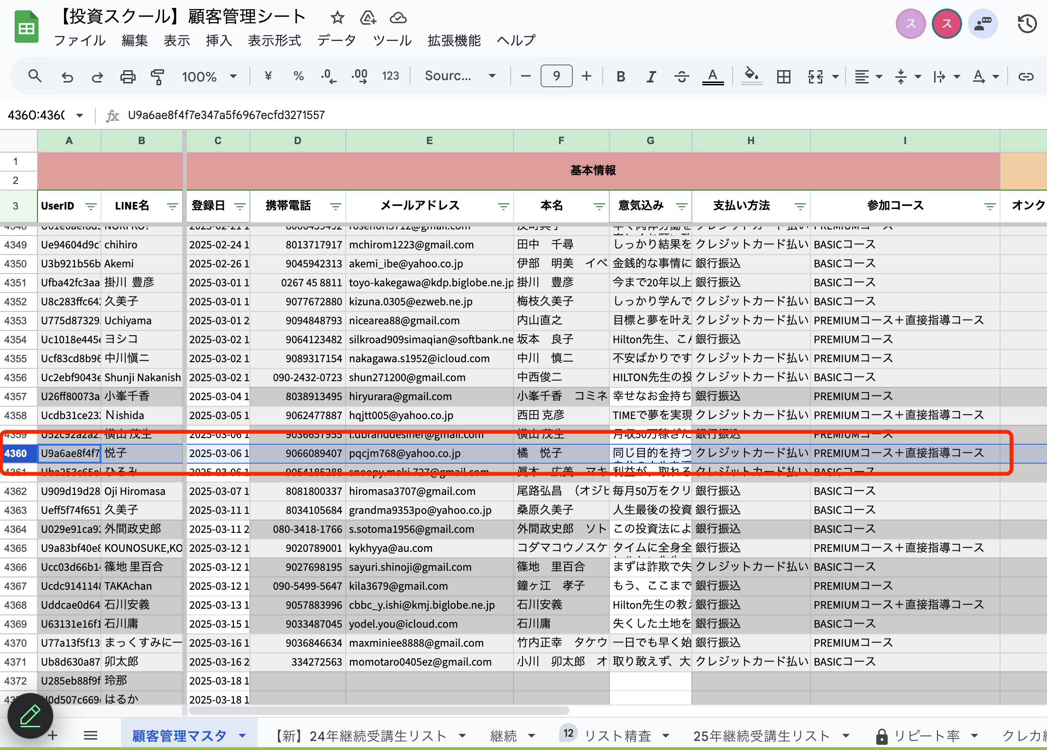Insert a link into the cell
Viewport: 1047px width, 750px height.
click(1027, 76)
